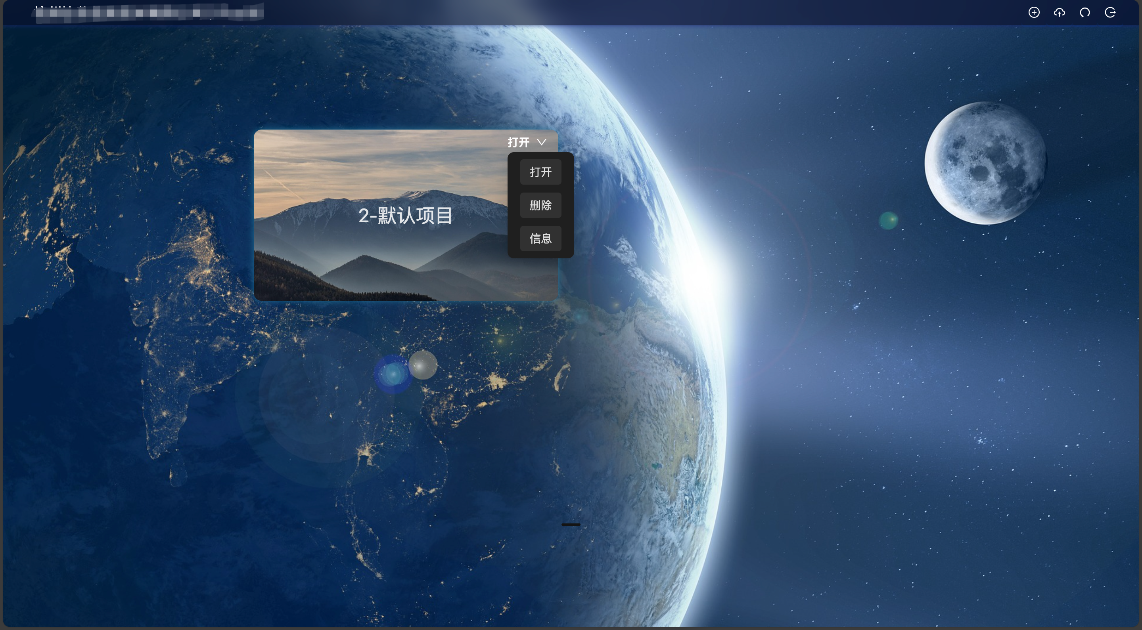Click the moon in the background
Viewport: 1142px width, 630px height.
(985, 163)
